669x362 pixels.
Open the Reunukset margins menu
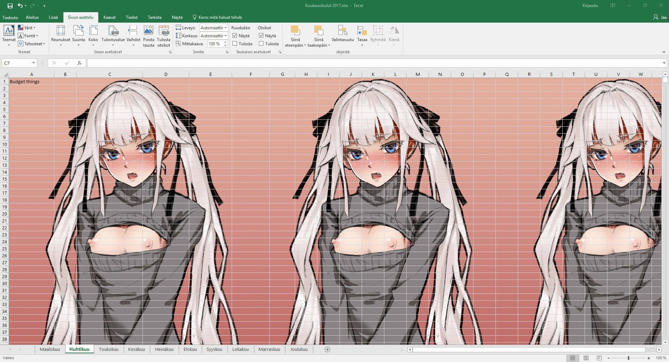[61, 35]
